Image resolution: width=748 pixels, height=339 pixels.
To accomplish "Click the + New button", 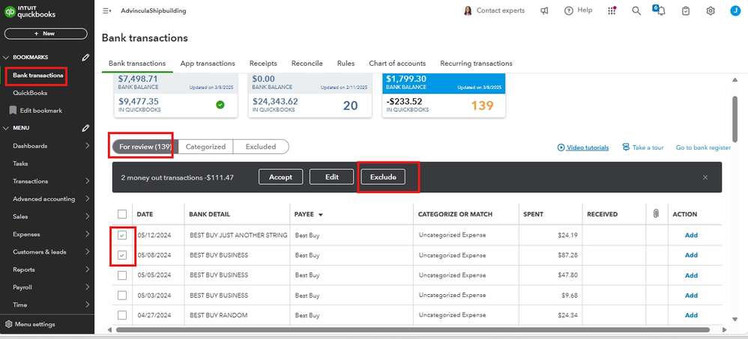I will coord(46,34).
